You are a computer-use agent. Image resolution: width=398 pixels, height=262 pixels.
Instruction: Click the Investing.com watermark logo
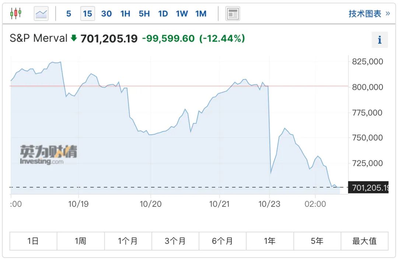(x=48, y=155)
